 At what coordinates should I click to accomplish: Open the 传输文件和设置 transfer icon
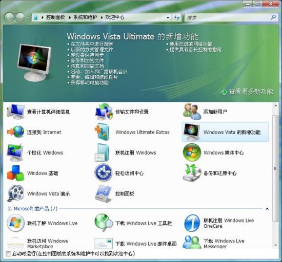(104, 112)
